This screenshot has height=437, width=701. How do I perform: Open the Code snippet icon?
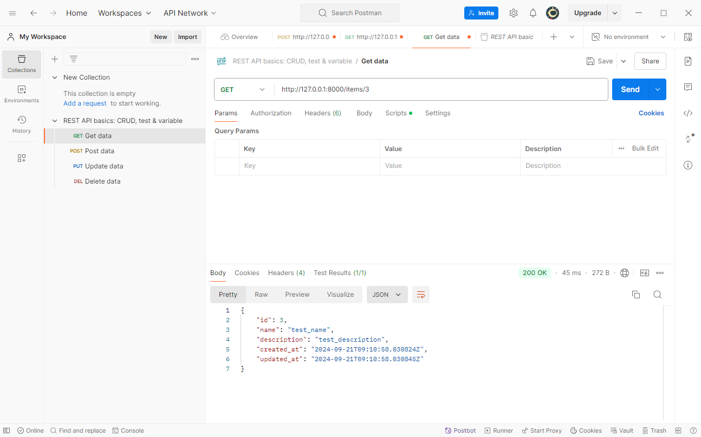pyautogui.click(x=688, y=113)
